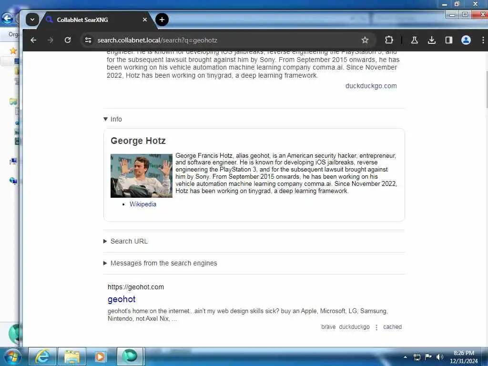Open a new browser tab

[x=162, y=20]
